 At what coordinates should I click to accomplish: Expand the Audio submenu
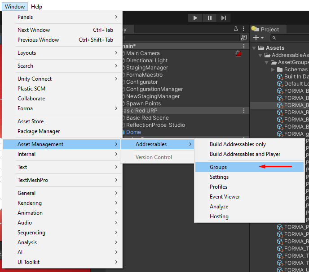(x=62, y=222)
